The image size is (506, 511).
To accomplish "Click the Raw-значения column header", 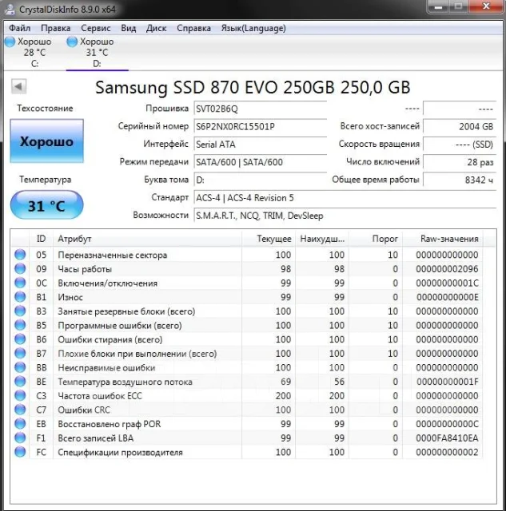I will pyautogui.click(x=443, y=239).
